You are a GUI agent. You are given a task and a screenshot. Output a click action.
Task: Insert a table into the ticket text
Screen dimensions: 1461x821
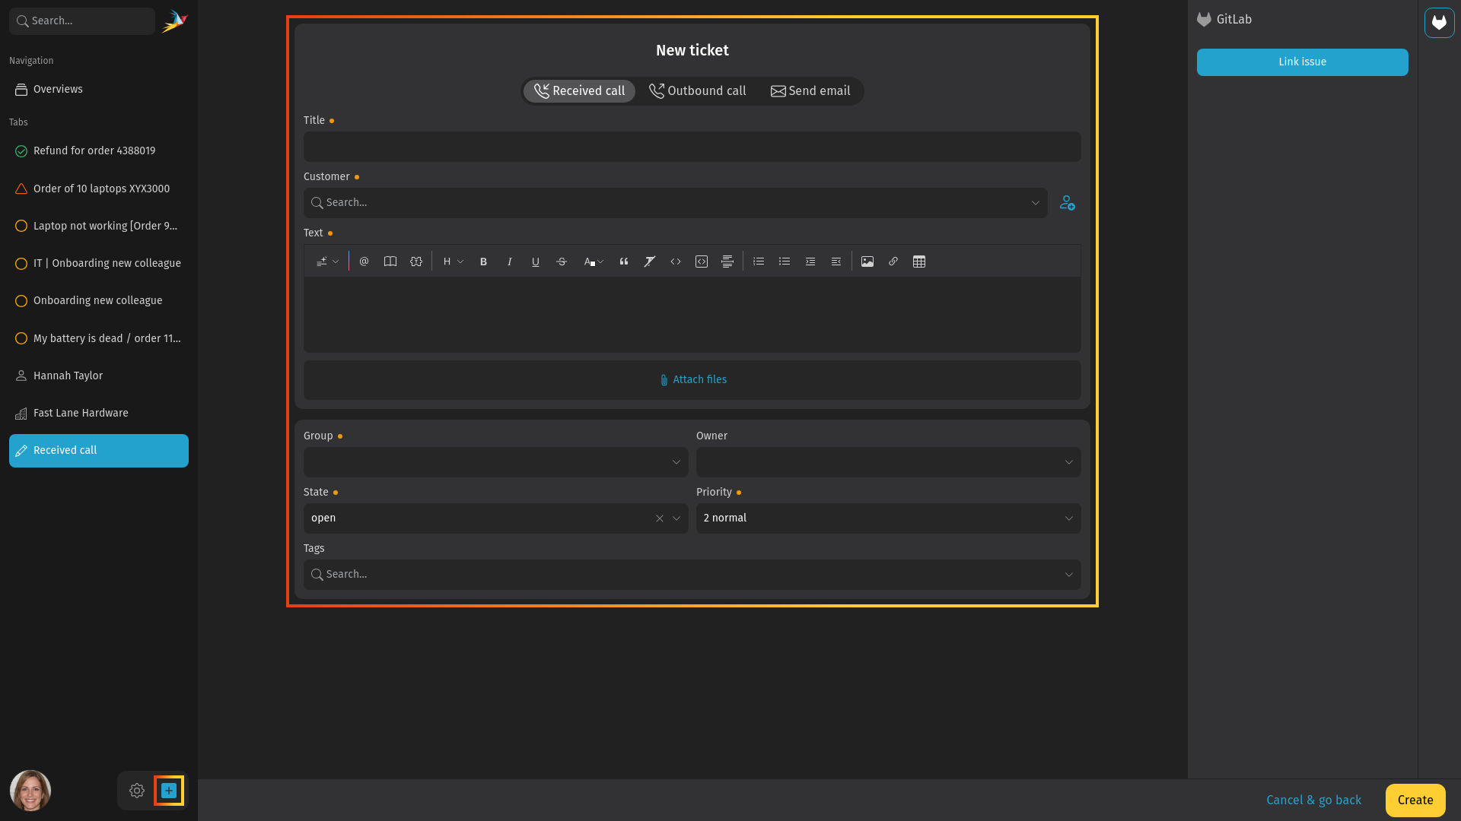[x=919, y=262]
